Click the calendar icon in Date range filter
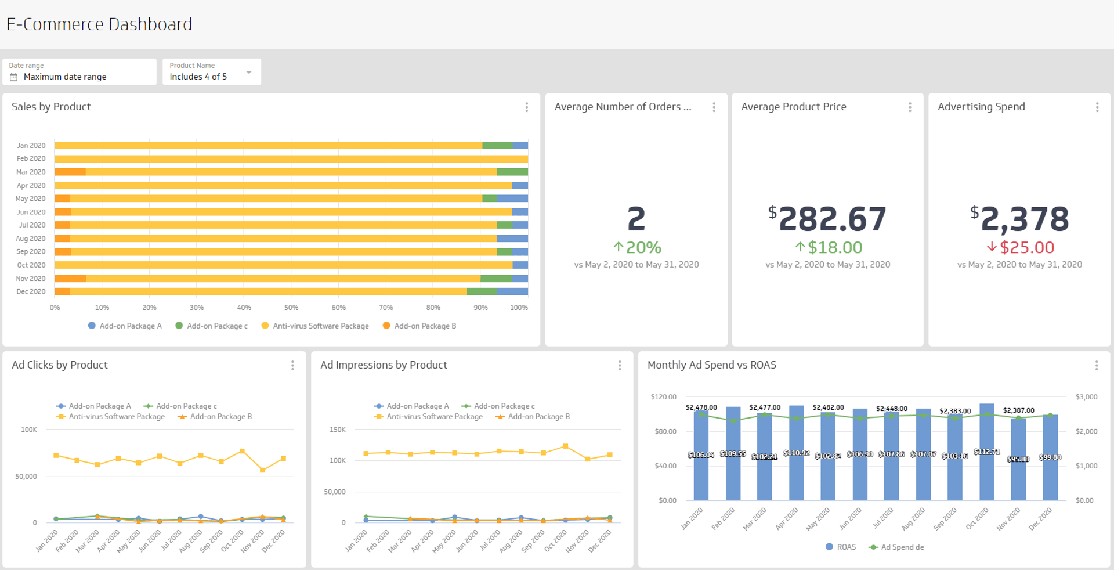Image resolution: width=1114 pixels, height=570 pixels. click(x=14, y=77)
